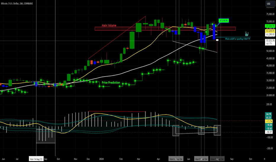
Task: Click the Jul '24 date marker on time axis
Action: click(201, 159)
